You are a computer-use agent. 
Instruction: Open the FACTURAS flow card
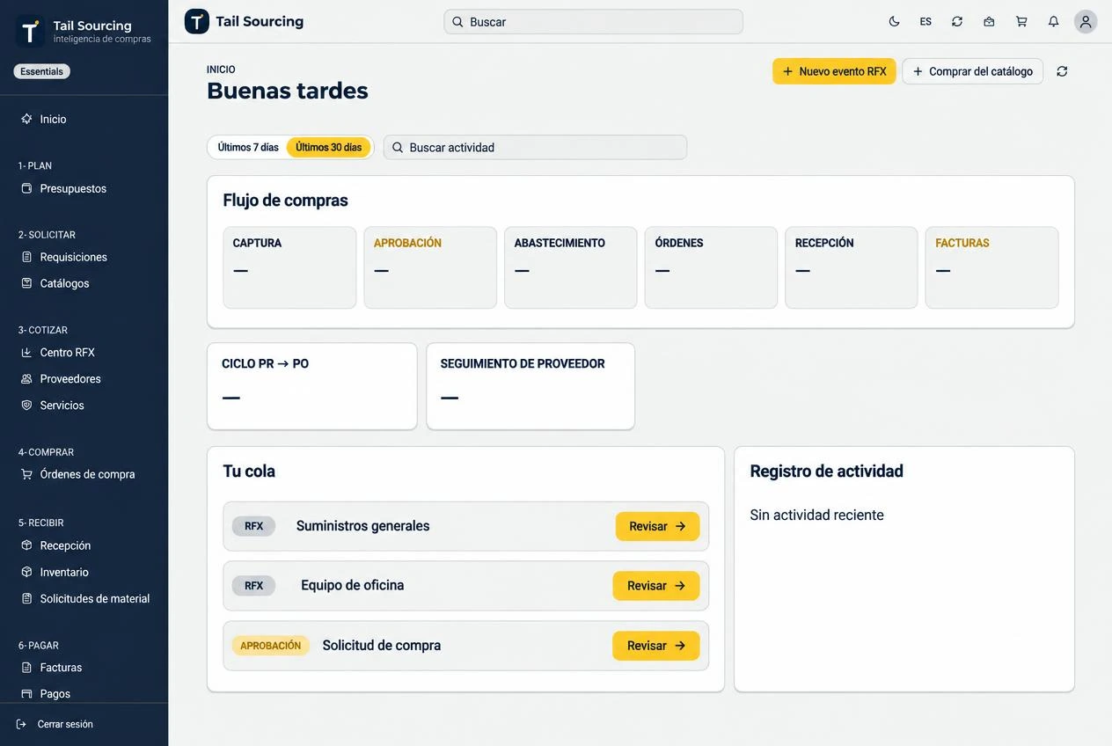click(x=991, y=267)
